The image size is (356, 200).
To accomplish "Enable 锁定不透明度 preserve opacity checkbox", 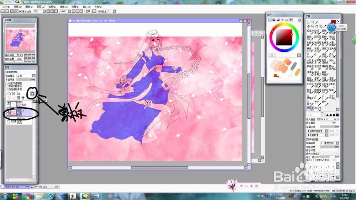I will 7,83.
